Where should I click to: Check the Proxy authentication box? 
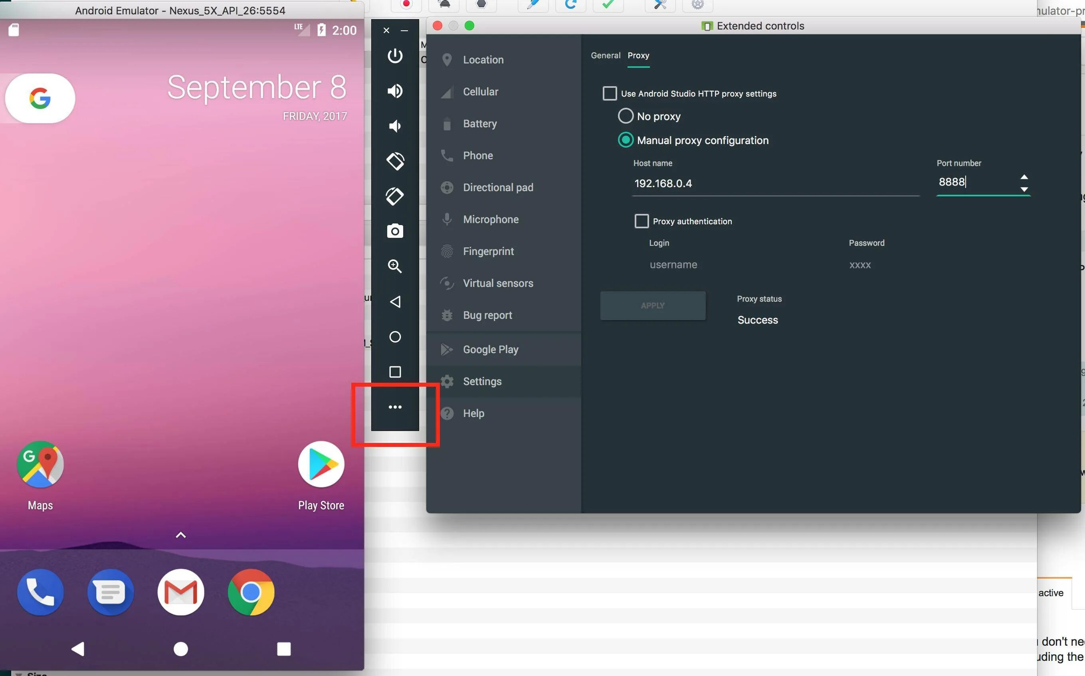tap(641, 221)
